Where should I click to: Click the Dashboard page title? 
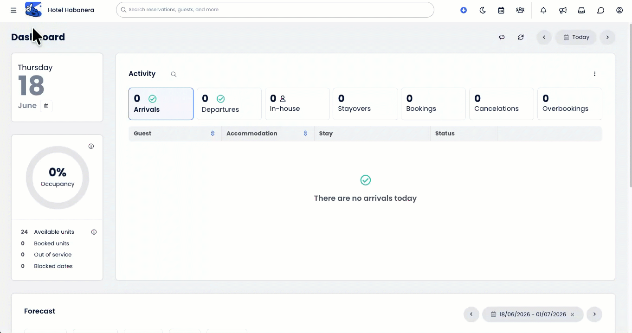[x=38, y=37]
